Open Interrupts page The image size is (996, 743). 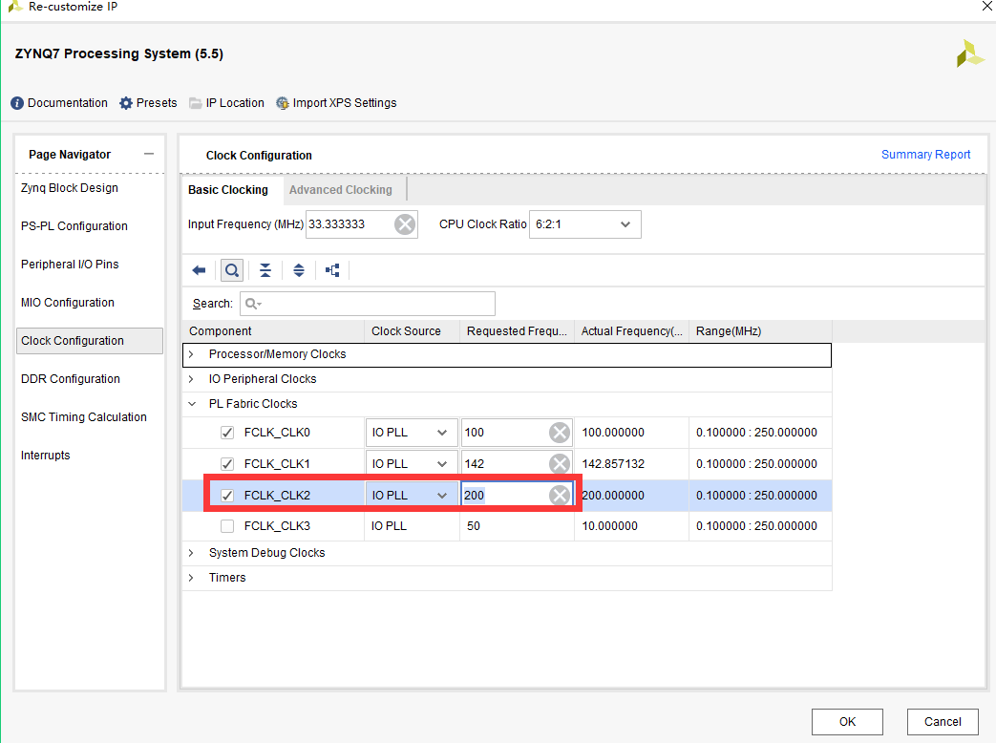(x=46, y=455)
